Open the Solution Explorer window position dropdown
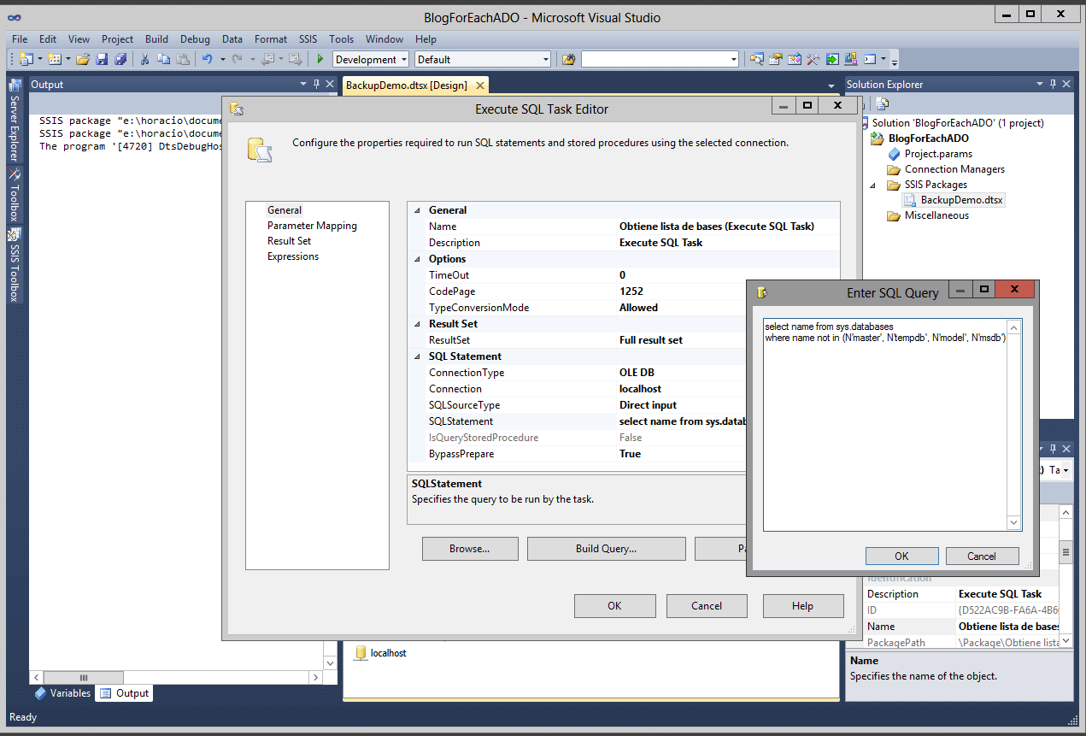Viewport: 1086px width, 736px height. point(1039,84)
